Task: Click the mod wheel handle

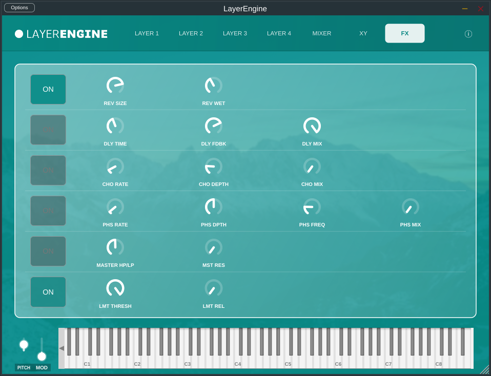Action: coord(42,356)
